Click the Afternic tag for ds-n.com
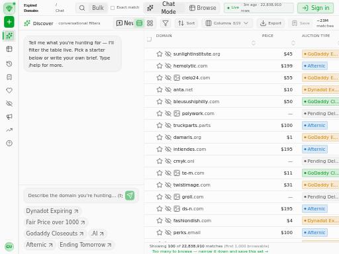 pos(315,209)
